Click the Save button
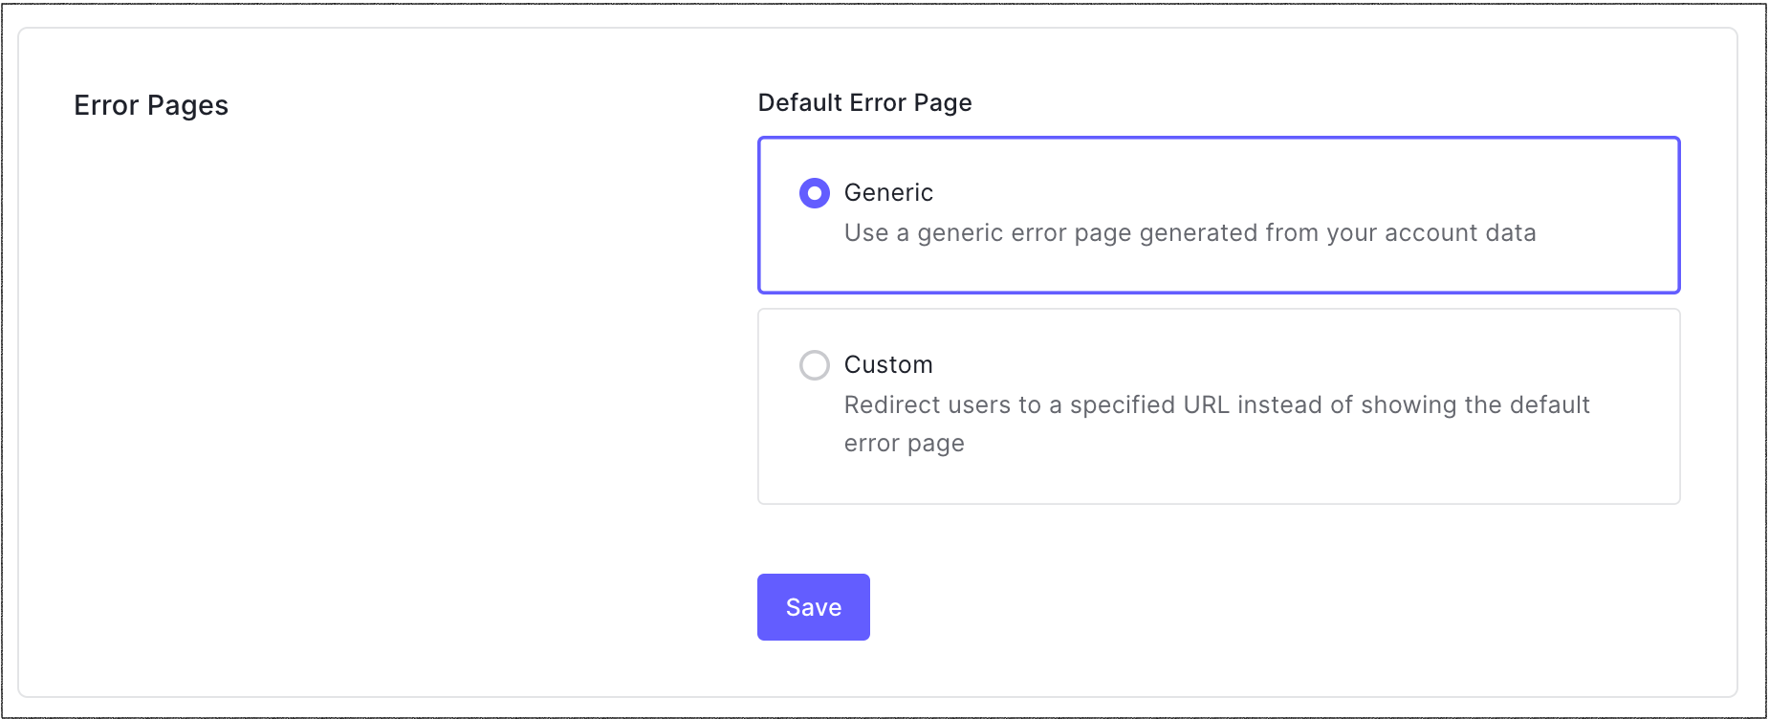Image resolution: width=1769 pixels, height=719 pixels. point(813,607)
